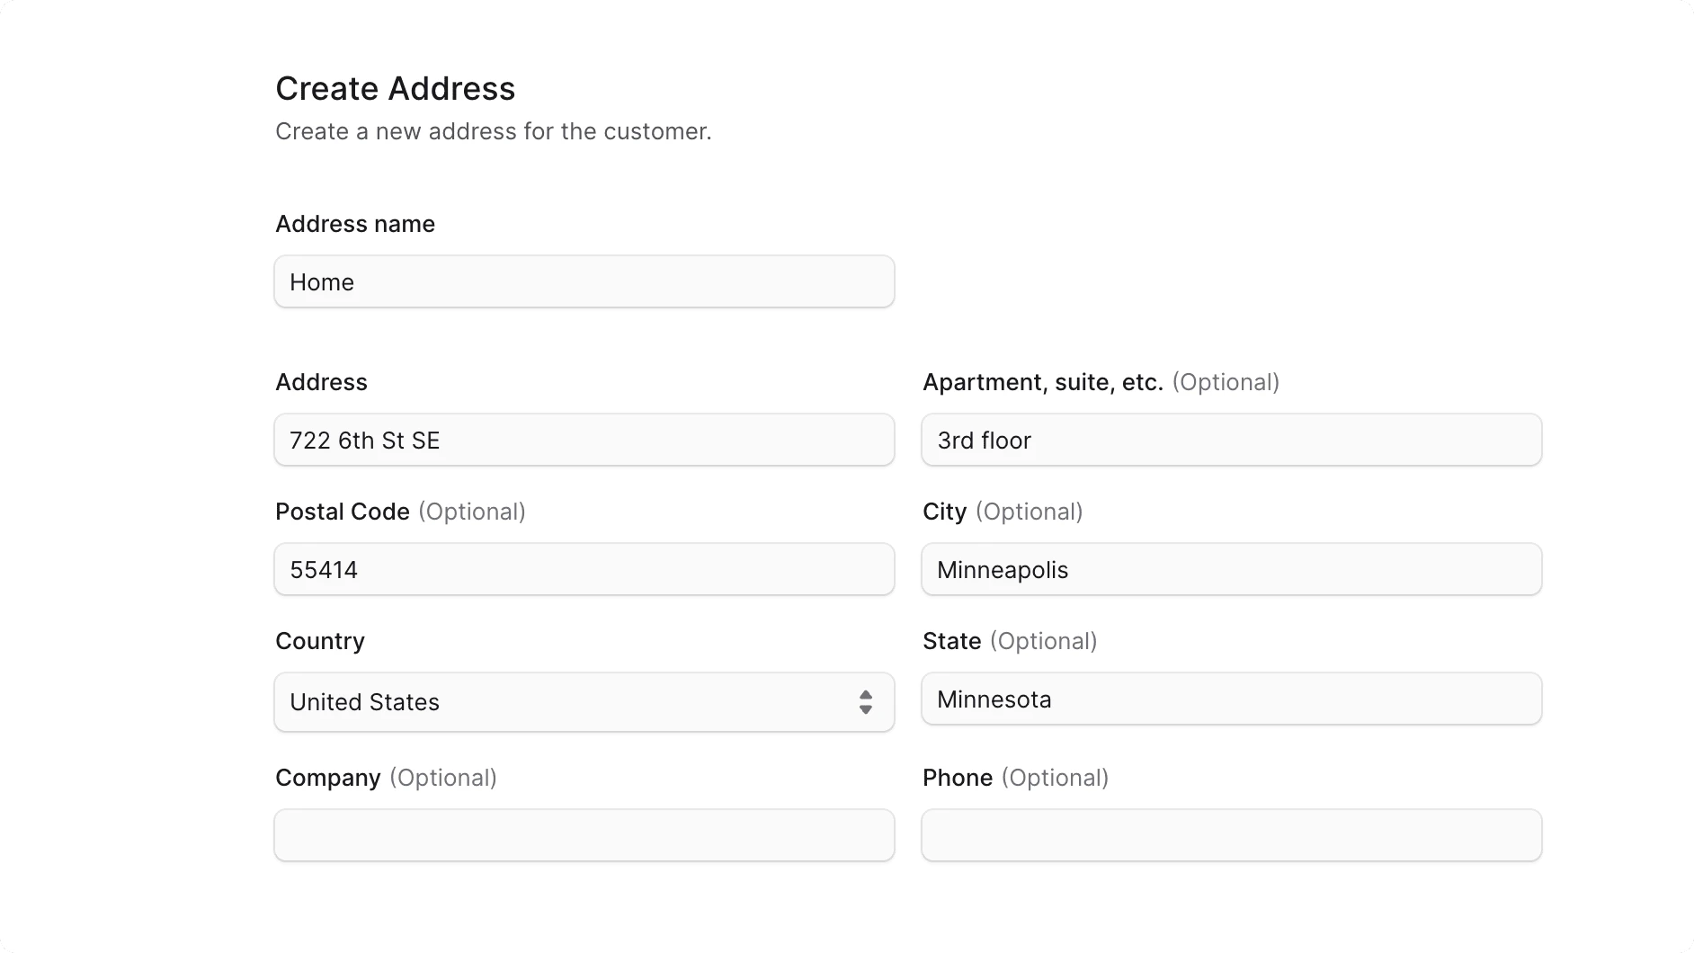Click the 'City' label
Viewport: 1694px width, 953px height.
click(945, 512)
